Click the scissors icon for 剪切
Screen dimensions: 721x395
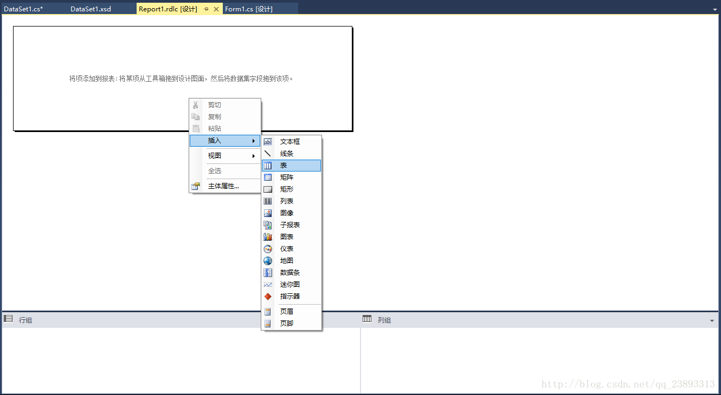tap(196, 105)
